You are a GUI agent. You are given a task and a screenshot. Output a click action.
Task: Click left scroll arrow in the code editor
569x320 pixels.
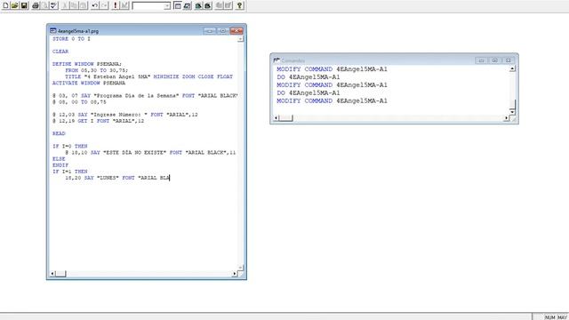(52, 274)
